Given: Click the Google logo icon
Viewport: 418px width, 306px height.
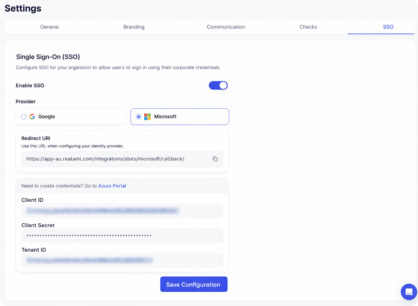Looking at the screenshot, I should [x=32, y=117].
